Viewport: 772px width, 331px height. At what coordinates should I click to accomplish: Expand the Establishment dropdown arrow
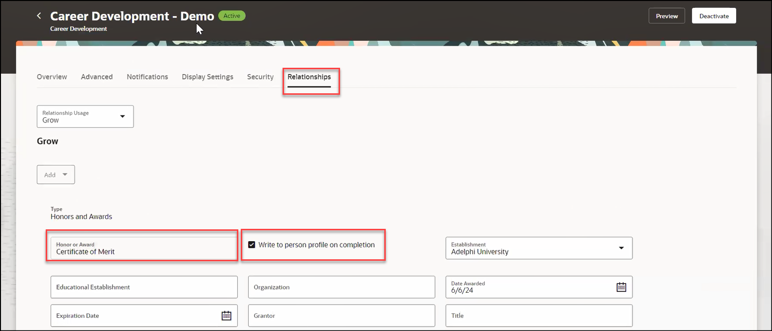[x=621, y=248]
